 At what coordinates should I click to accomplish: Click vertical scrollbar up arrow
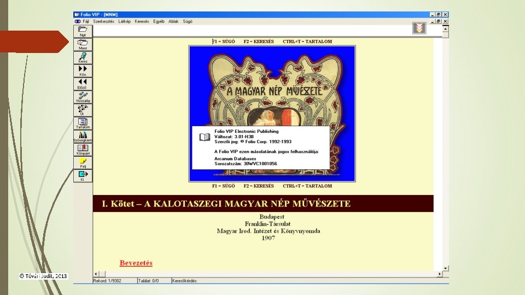click(445, 29)
